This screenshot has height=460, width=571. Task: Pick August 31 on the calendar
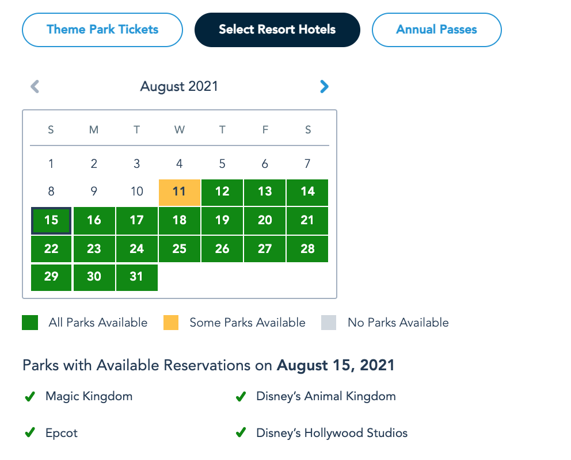tap(136, 277)
